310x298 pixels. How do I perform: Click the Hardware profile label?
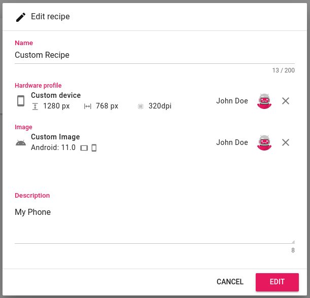(x=38, y=86)
